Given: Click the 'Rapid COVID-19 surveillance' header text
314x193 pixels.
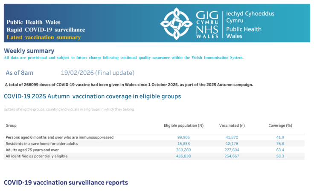Looking at the screenshot, I should click(46, 30).
